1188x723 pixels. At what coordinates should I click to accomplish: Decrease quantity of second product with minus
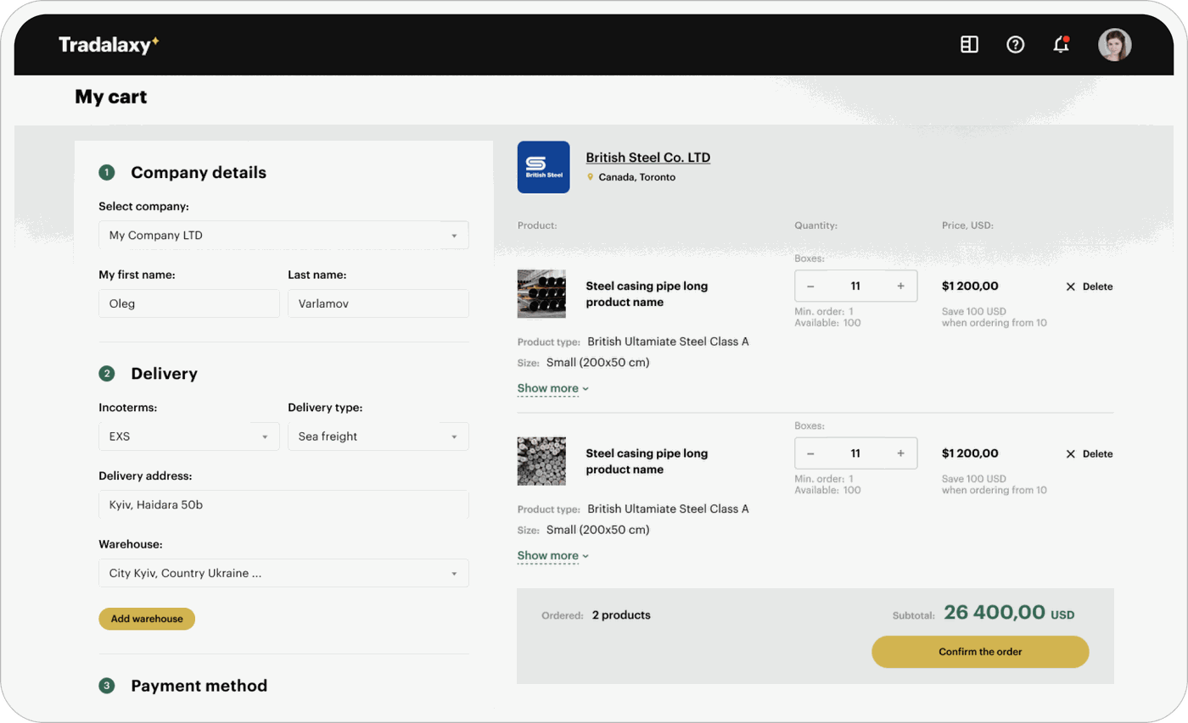point(810,453)
